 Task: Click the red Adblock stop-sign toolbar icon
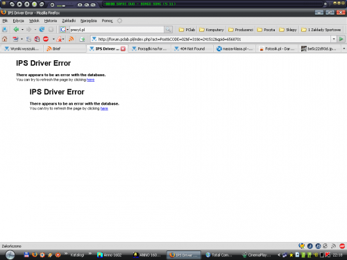click(x=46, y=39)
